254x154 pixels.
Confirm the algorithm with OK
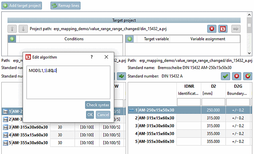90,115
